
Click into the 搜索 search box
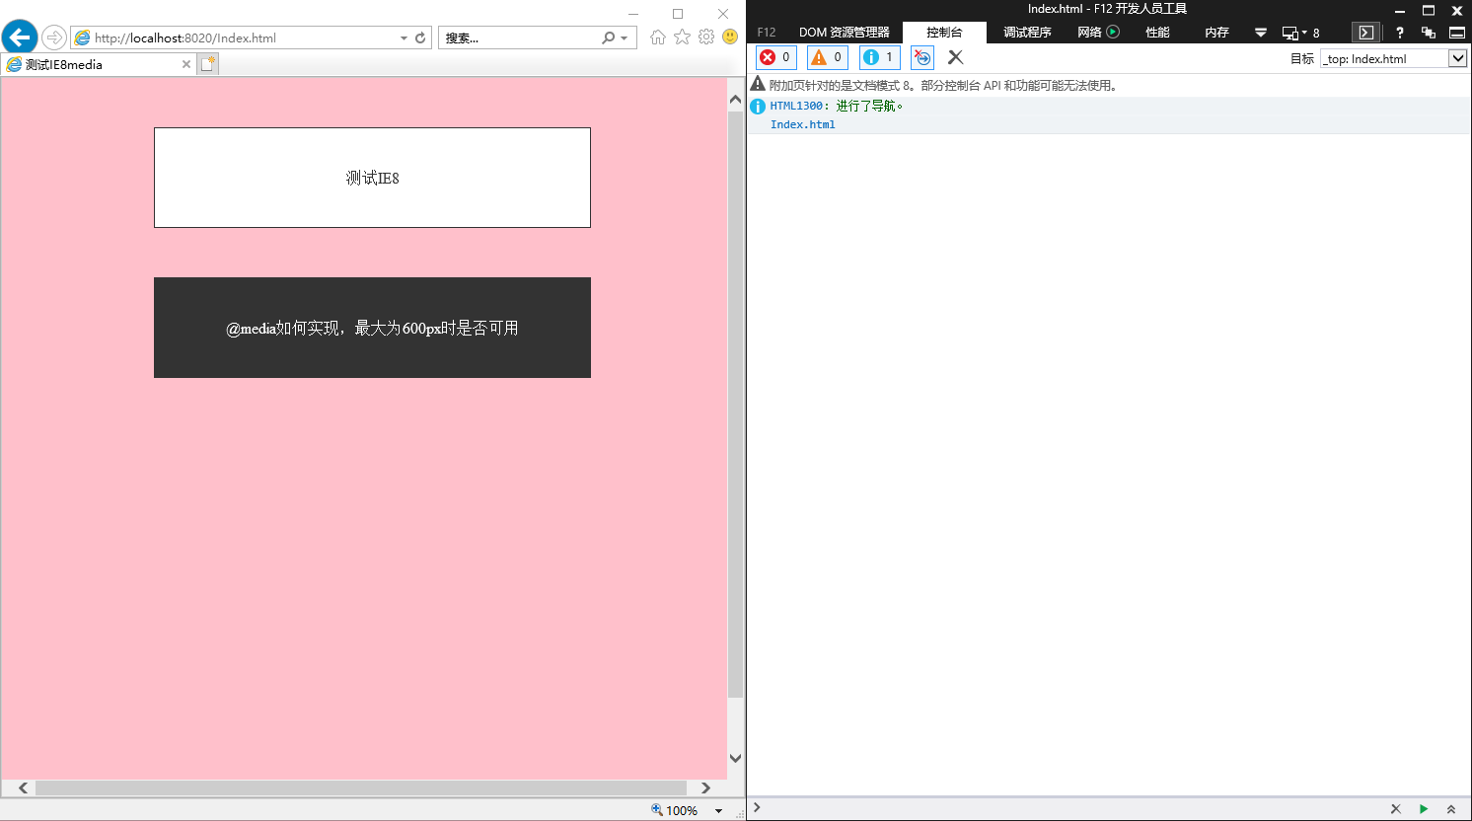tap(520, 37)
